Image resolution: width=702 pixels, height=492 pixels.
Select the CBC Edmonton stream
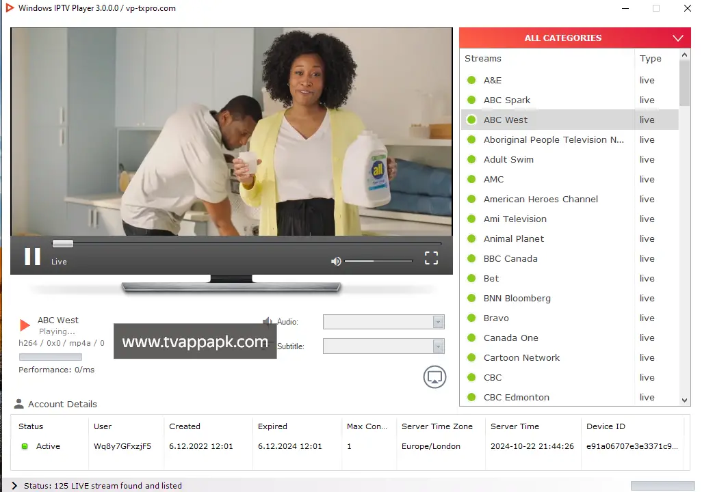569,397
